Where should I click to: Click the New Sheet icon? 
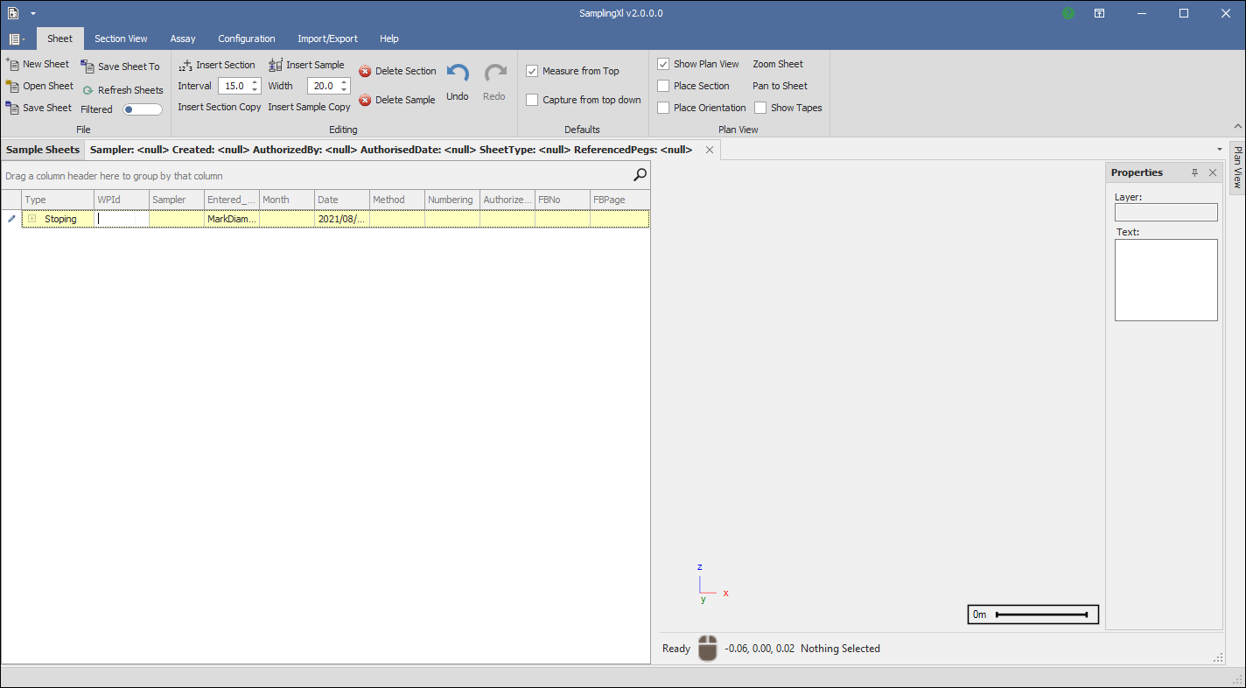pos(12,64)
